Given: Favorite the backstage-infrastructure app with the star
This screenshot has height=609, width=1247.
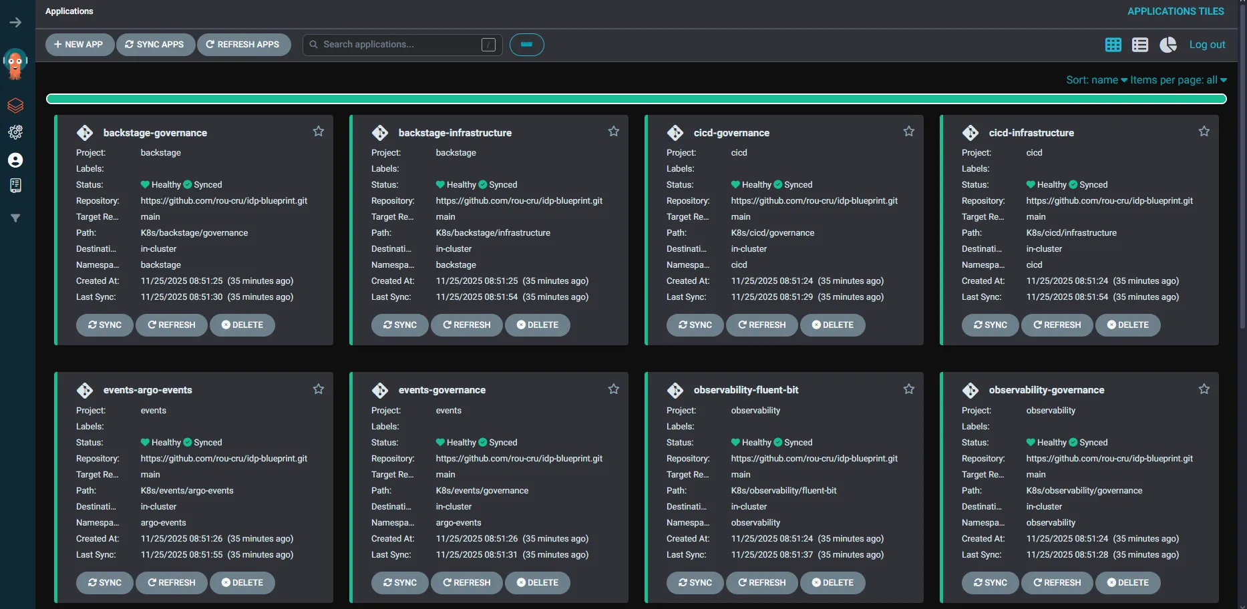Looking at the screenshot, I should (614, 132).
